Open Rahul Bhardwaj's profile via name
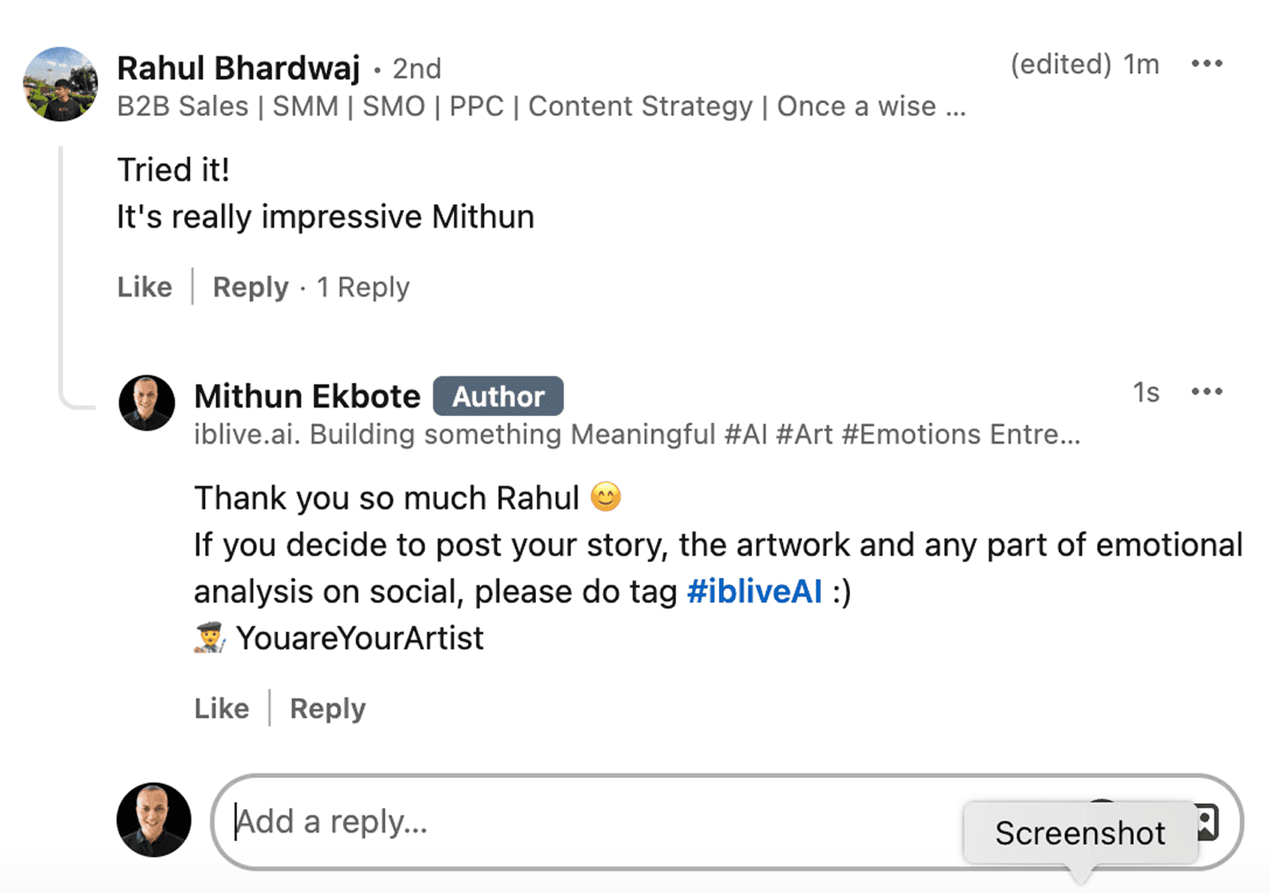Viewport: 1270px width, 893px height. 239,68
